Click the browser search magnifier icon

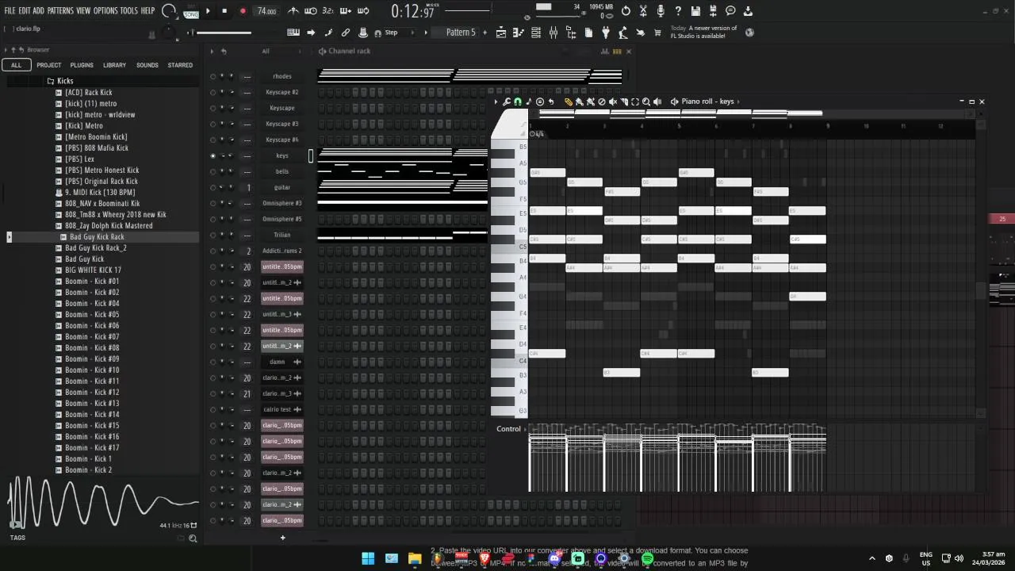coord(193,538)
